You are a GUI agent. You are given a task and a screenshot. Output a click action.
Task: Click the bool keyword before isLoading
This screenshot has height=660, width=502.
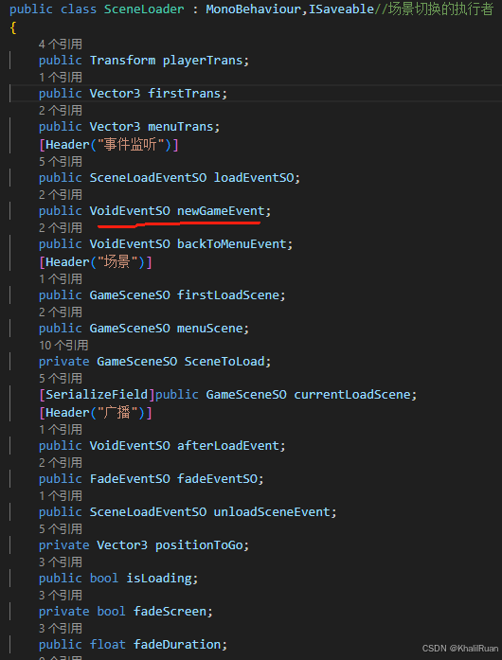pyautogui.click(x=104, y=579)
